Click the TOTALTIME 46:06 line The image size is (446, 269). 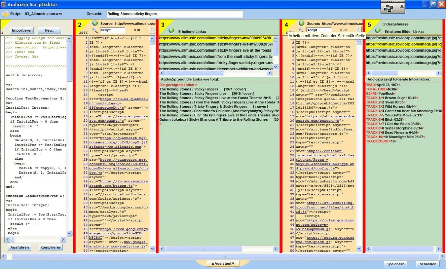(382, 89)
